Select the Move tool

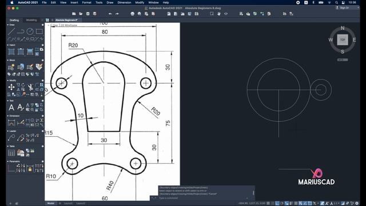click(x=11, y=88)
